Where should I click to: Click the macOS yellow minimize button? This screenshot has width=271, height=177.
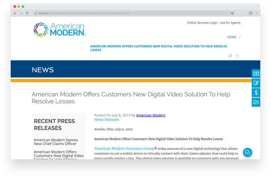(19, 6)
